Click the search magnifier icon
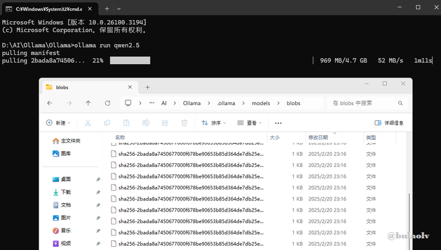Viewport: 441px width, 250px height. coord(400,103)
